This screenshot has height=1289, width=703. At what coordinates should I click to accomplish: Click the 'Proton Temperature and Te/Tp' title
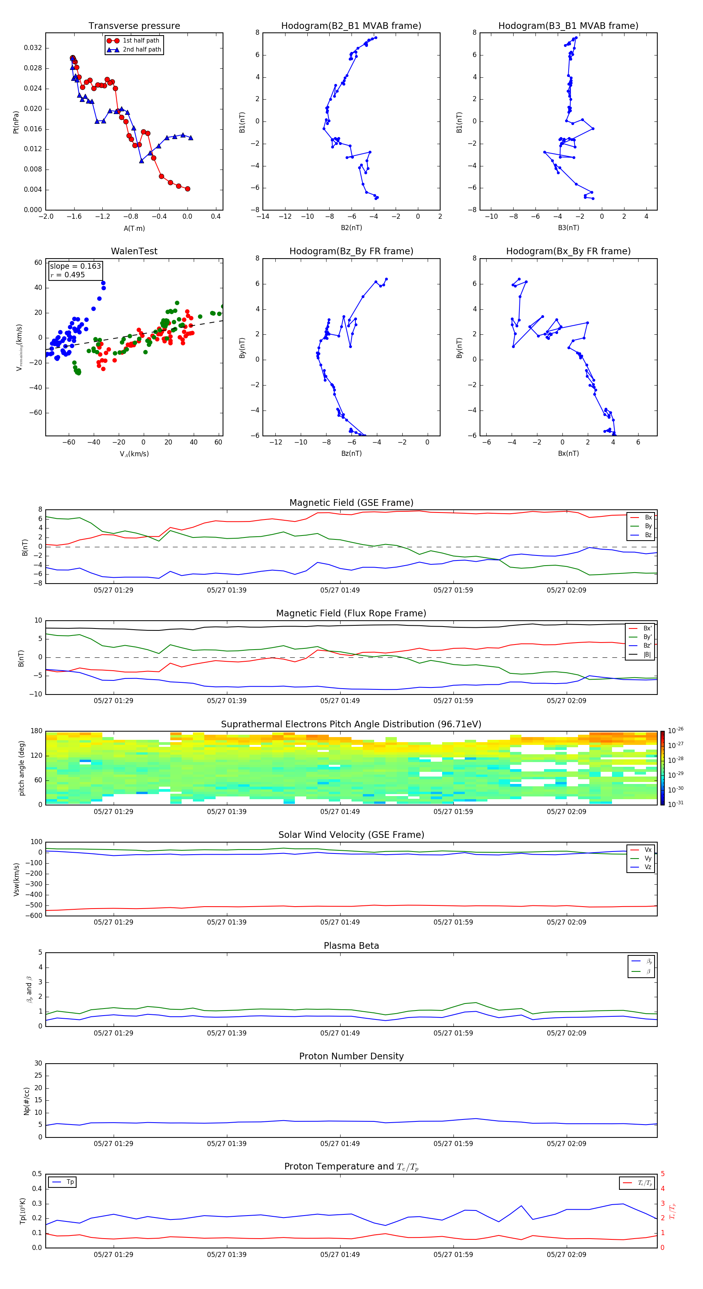351,1167
